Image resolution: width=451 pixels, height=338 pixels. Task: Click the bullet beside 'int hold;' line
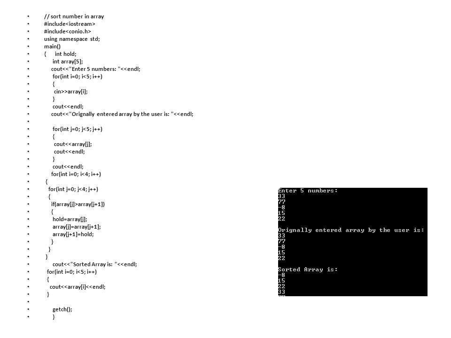(29, 54)
